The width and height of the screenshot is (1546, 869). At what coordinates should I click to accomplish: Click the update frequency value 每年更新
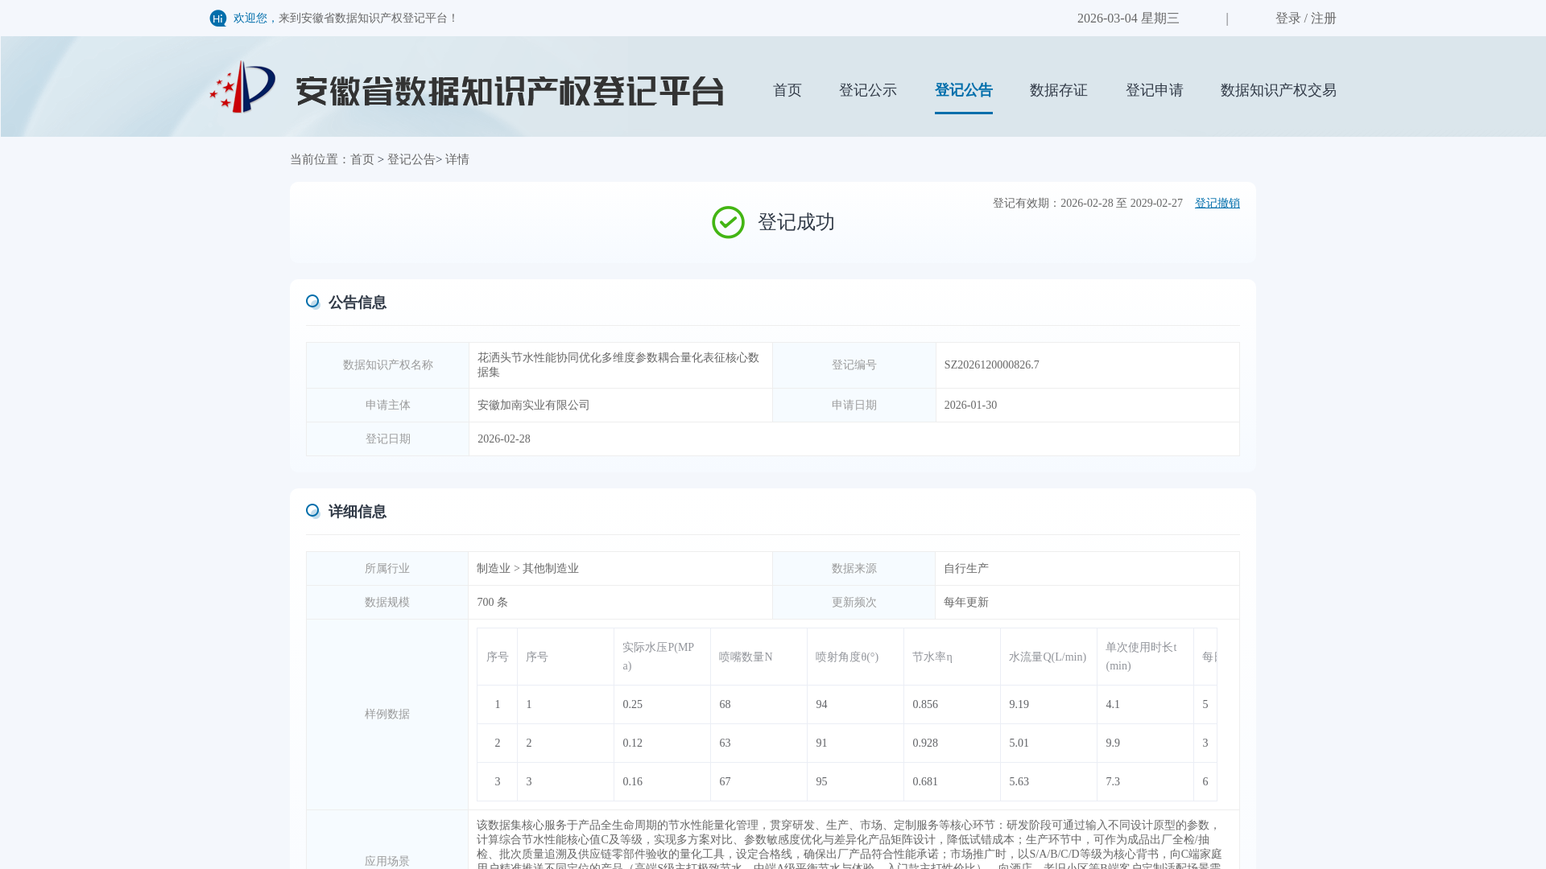[x=965, y=603]
